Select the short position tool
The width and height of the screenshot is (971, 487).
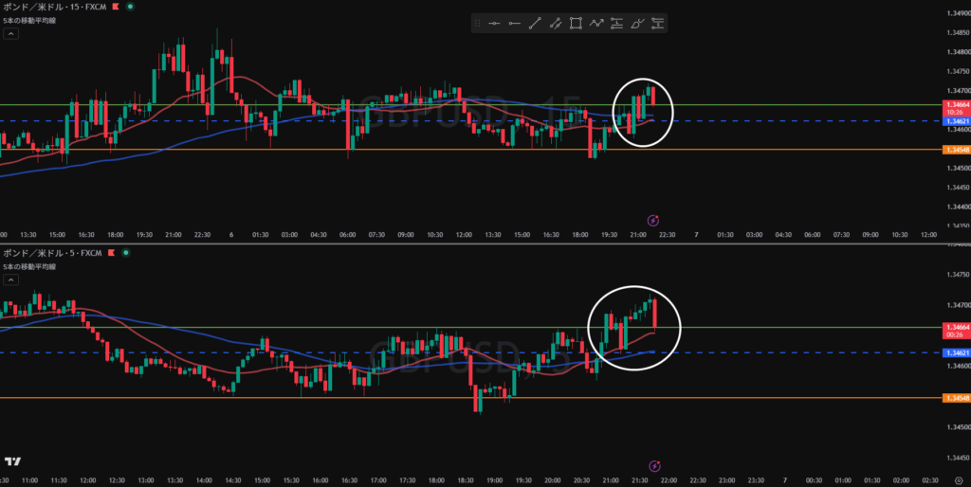658,24
